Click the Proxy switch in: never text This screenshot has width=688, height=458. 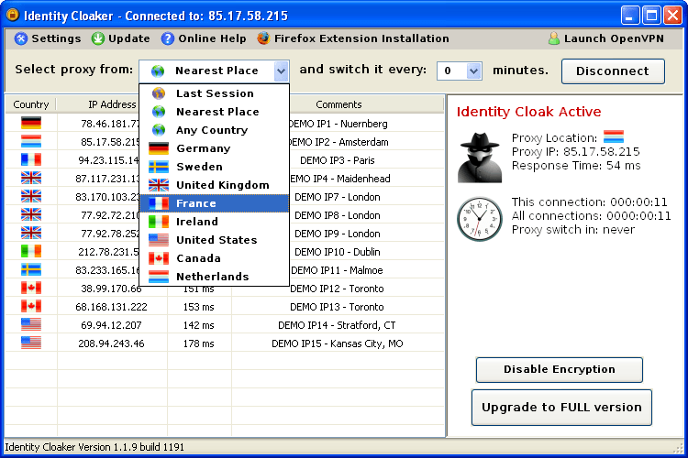tap(573, 230)
